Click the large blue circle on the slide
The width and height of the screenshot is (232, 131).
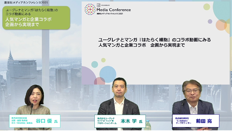click(x=108, y=74)
